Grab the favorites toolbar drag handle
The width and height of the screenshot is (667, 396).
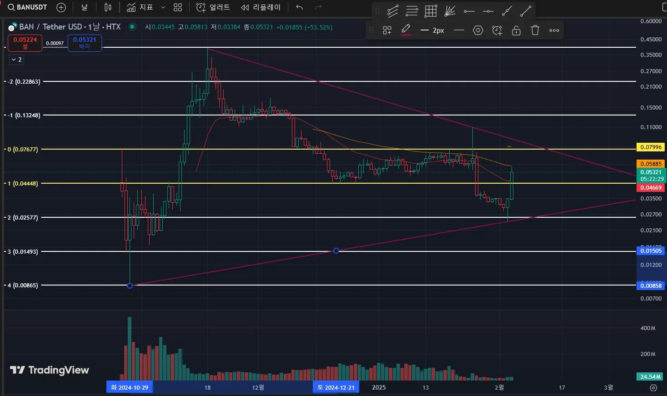tap(377, 11)
